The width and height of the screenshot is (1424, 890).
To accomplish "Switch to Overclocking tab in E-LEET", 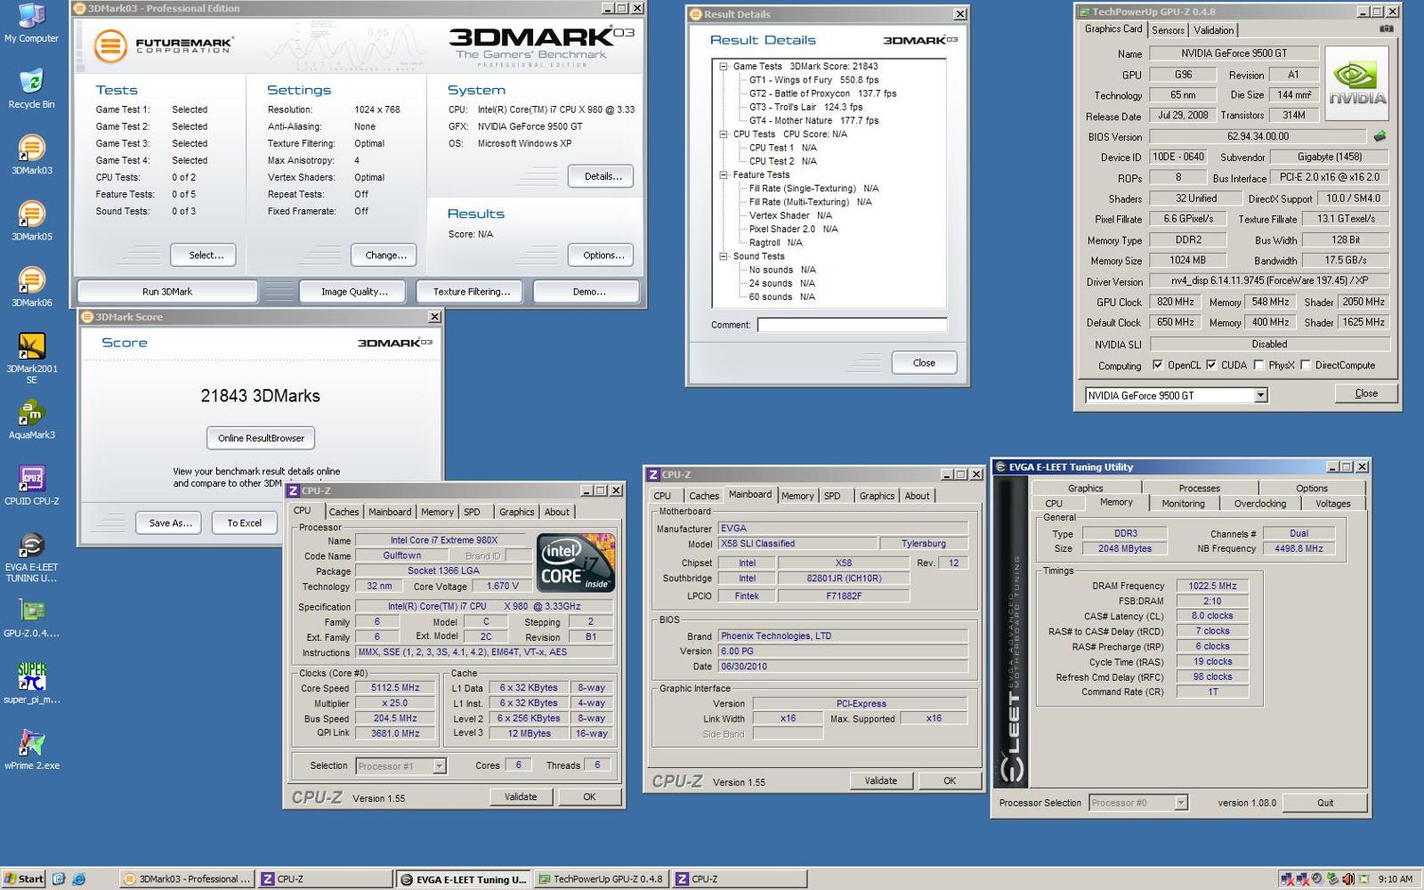I will pos(1259,504).
